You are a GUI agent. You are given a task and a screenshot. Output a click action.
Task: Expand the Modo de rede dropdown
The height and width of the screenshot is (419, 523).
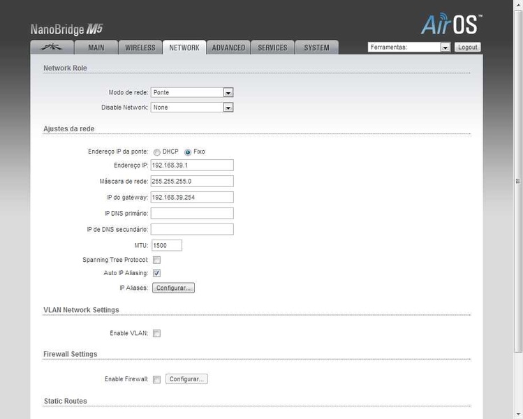192,92
